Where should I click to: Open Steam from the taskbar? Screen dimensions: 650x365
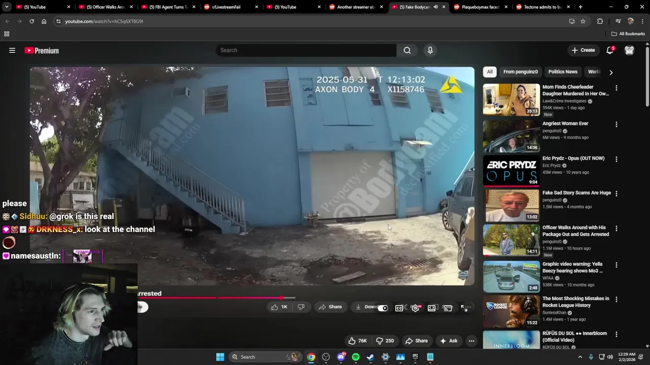point(370,357)
